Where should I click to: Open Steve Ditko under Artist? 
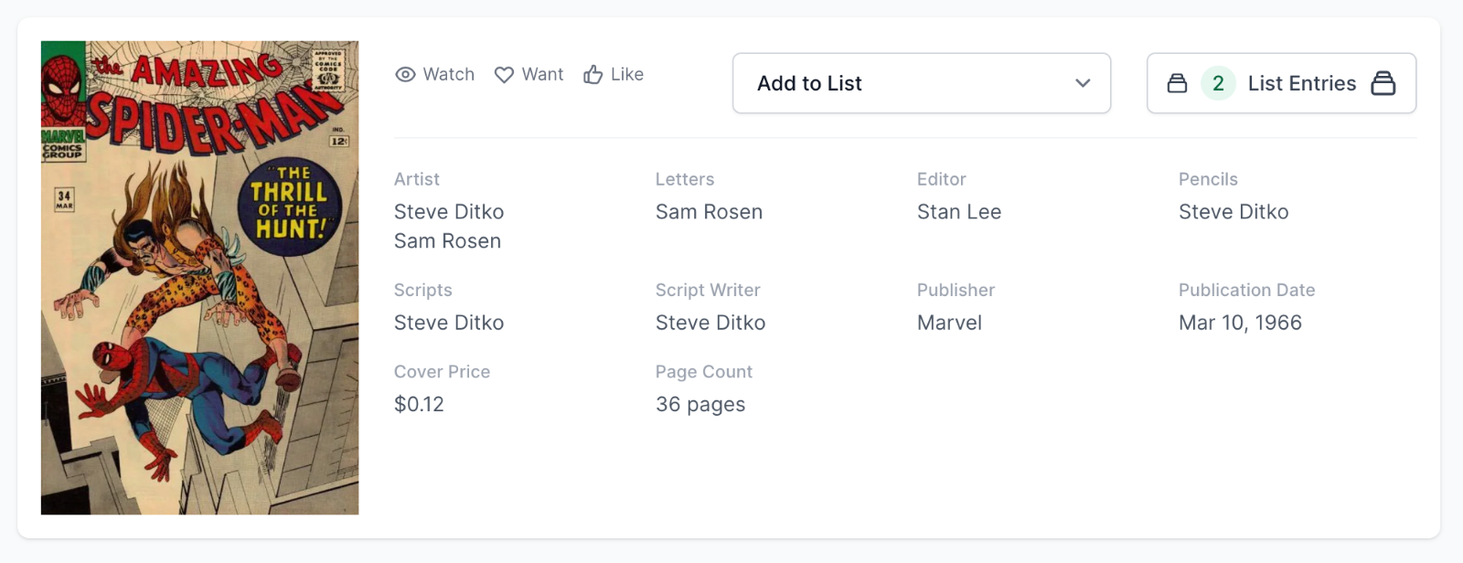point(449,212)
